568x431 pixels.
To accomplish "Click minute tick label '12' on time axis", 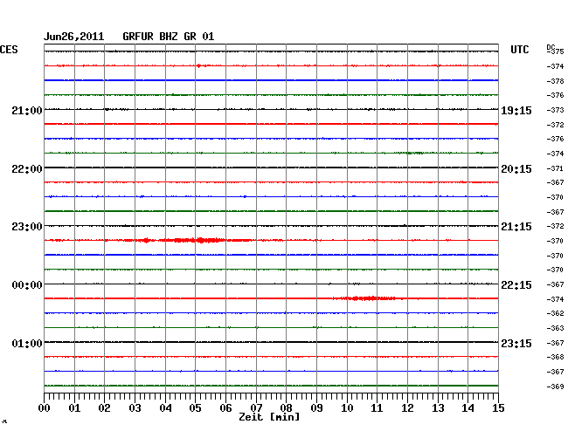I will pyautogui.click(x=407, y=408).
